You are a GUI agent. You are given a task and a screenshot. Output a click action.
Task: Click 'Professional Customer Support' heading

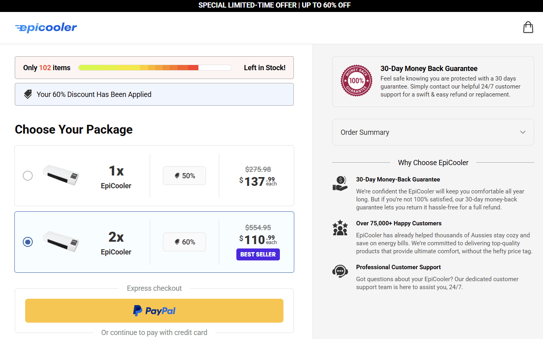tap(398, 267)
